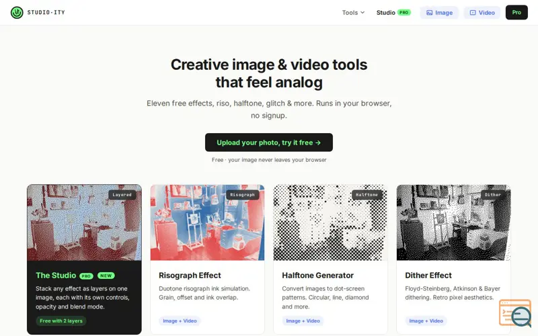Click Image + Video tag under Dither Effect
The height and width of the screenshot is (336, 538).
(x=426, y=321)
